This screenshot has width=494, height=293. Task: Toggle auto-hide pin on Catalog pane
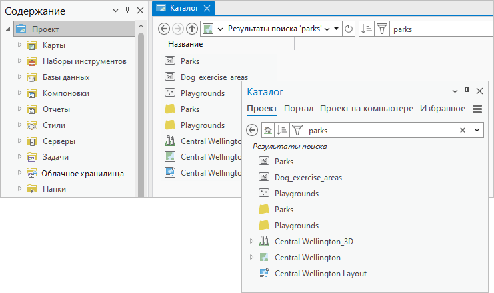pyautogui.click(x=467, y=91)
